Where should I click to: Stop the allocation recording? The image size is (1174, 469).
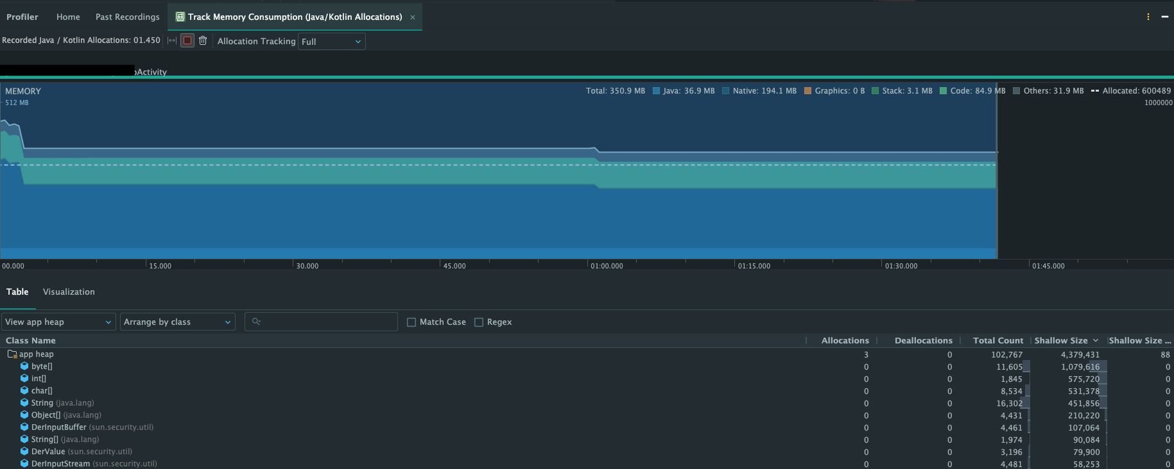tap(187, 40)
